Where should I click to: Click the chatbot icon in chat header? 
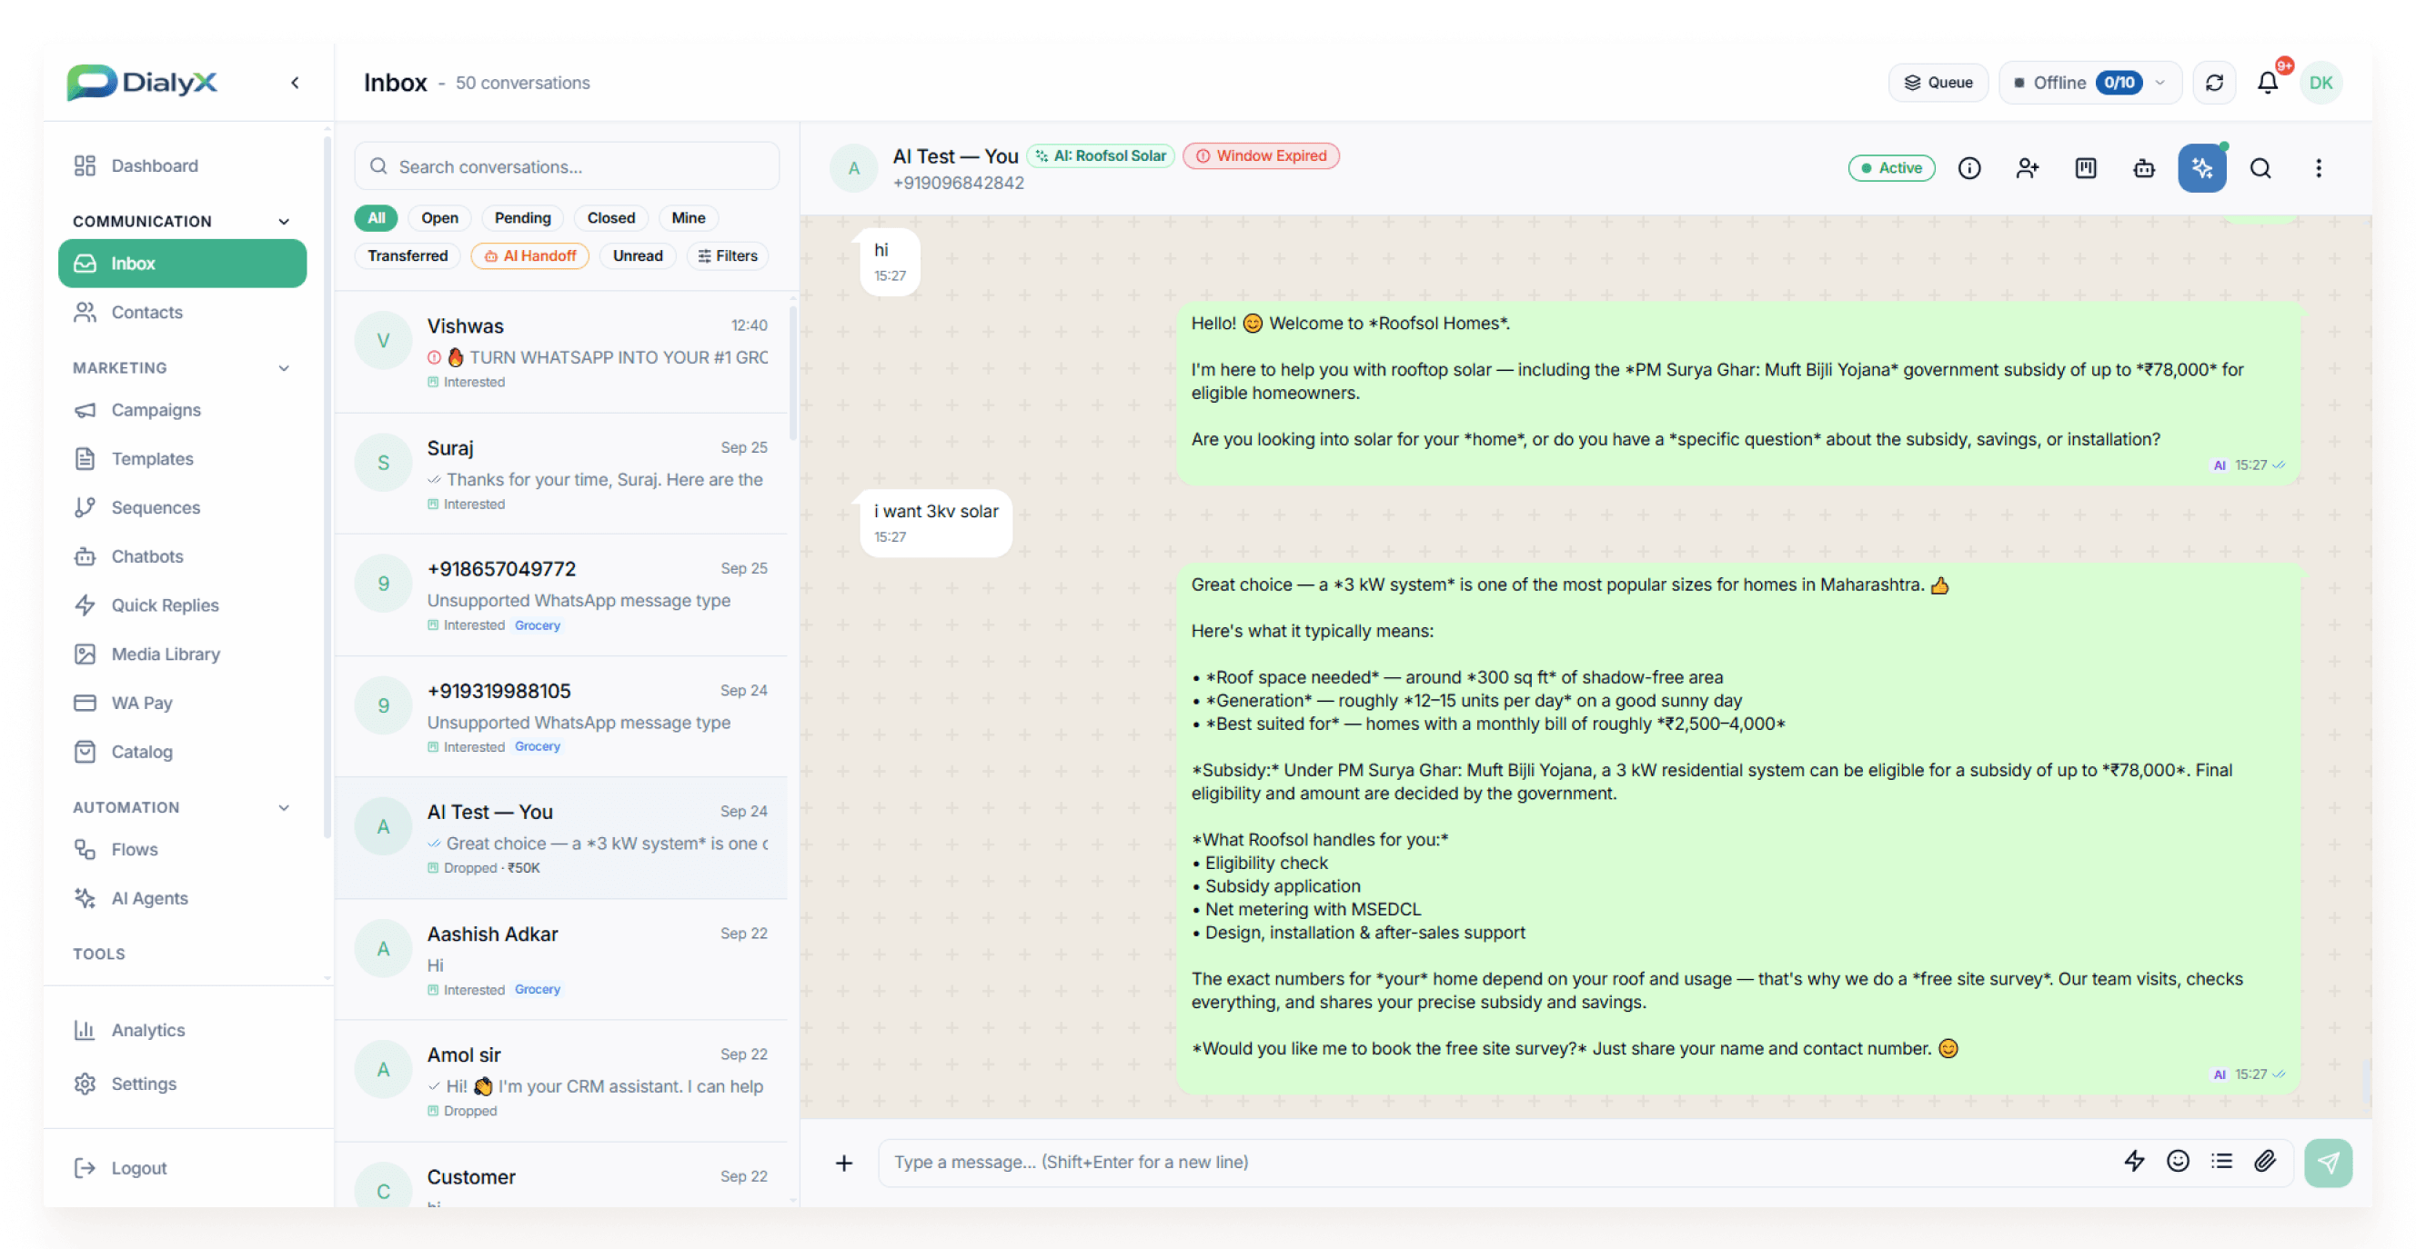tap(2143, 168)
